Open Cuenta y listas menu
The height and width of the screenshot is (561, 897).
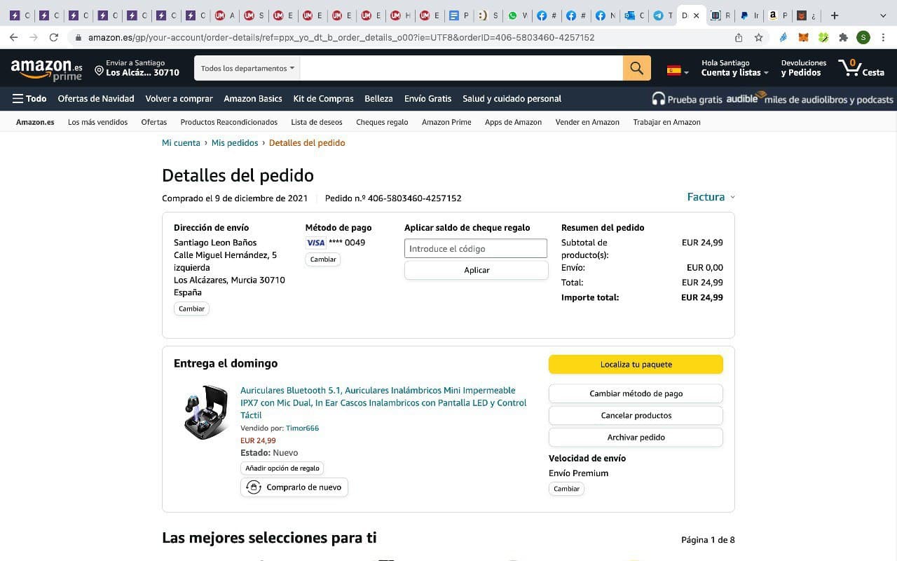[734, 72]
